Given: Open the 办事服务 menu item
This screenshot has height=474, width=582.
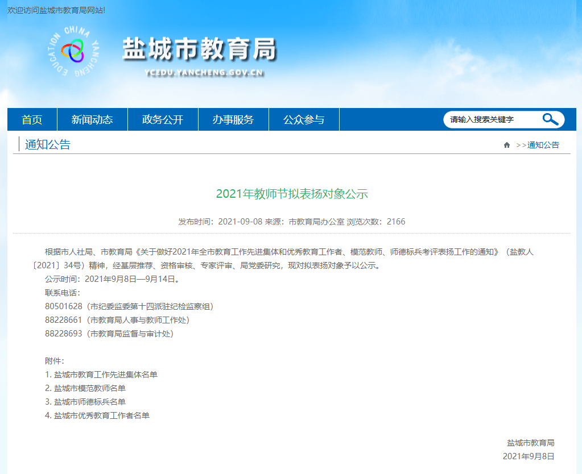Looking at the screenshot, I should click(x=233, y=119).
